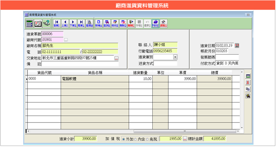Click ellipsis button beside tax amount
Screen dimensions: 276x147
coord(185,139)
